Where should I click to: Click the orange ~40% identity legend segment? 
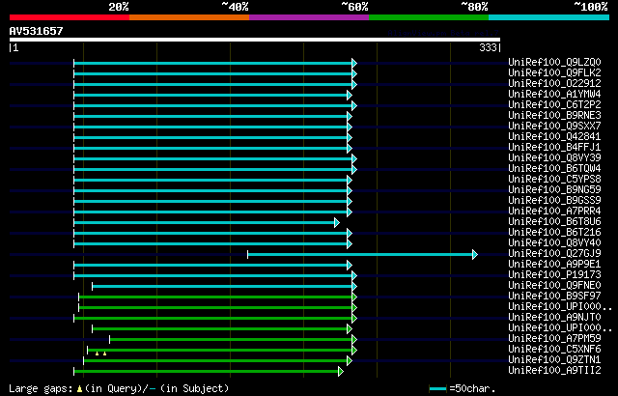click(189, 17)
